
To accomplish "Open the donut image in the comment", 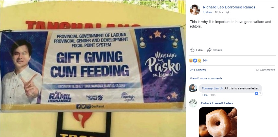I will point(218,122).
